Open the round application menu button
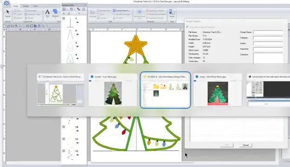 (x=7, y=3)
